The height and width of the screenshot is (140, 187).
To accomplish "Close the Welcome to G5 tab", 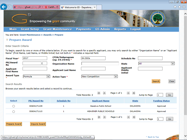I will [x=95, y=7].
